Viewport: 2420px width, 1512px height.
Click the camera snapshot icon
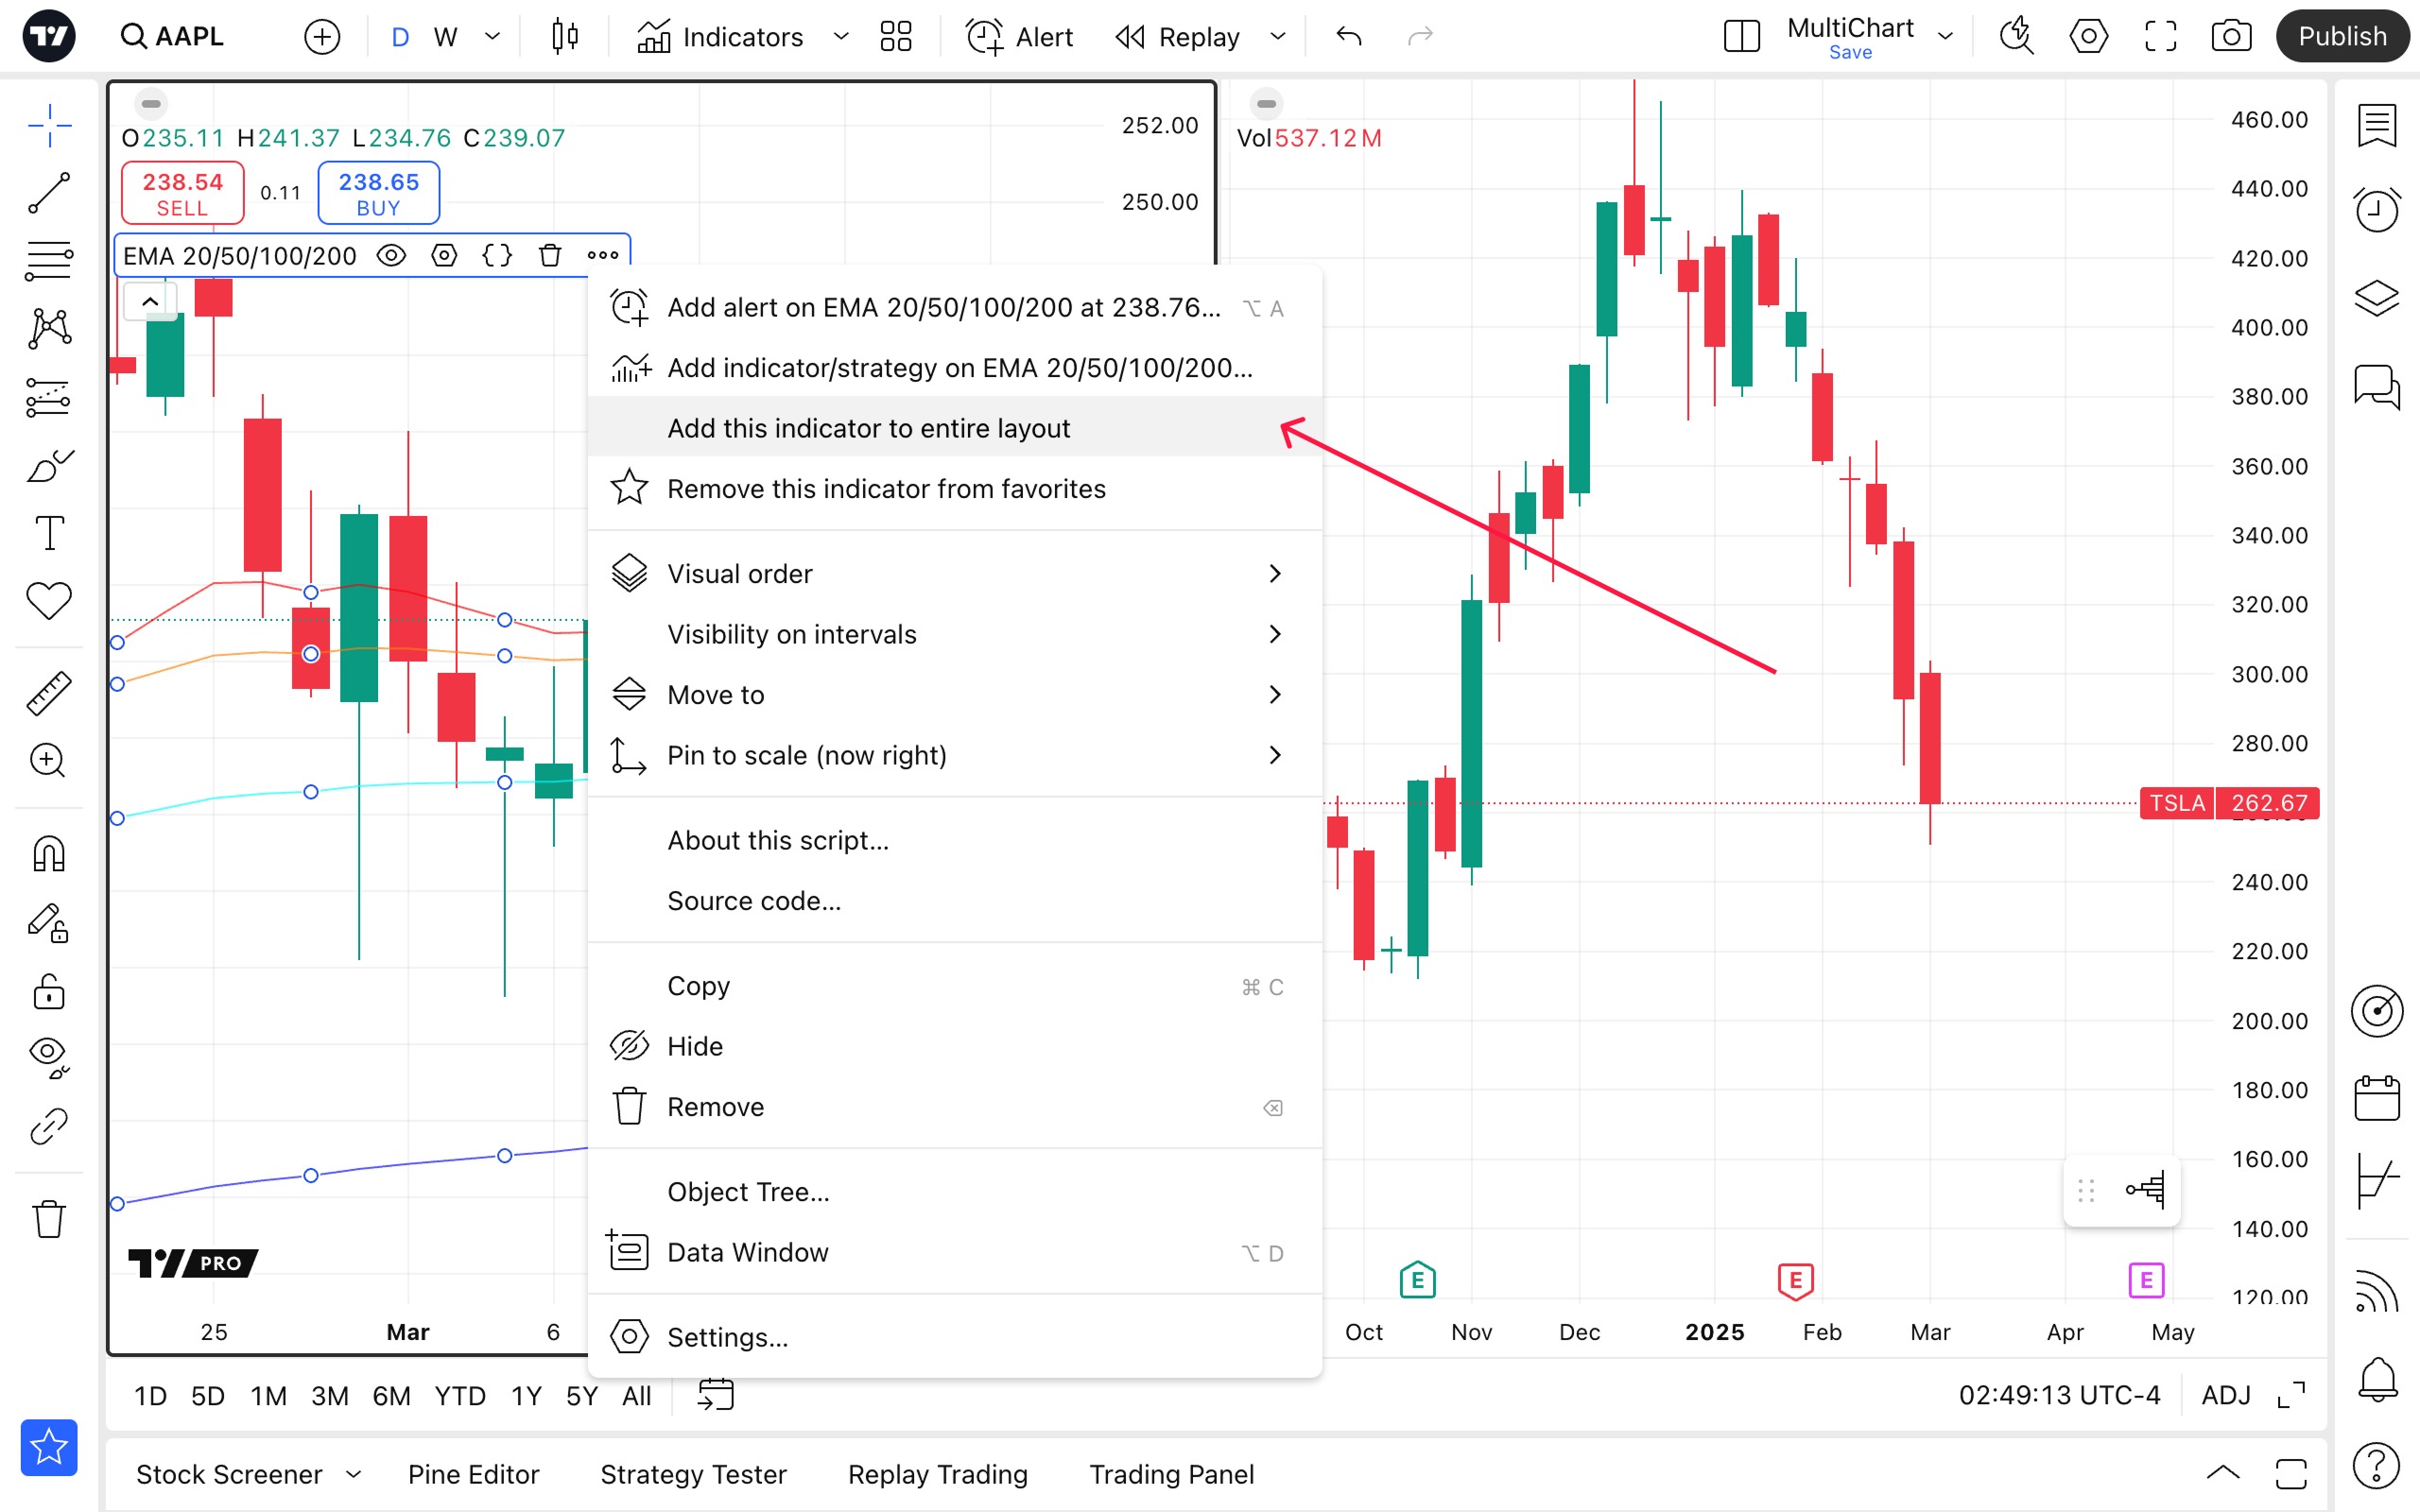pos(2230,37)
